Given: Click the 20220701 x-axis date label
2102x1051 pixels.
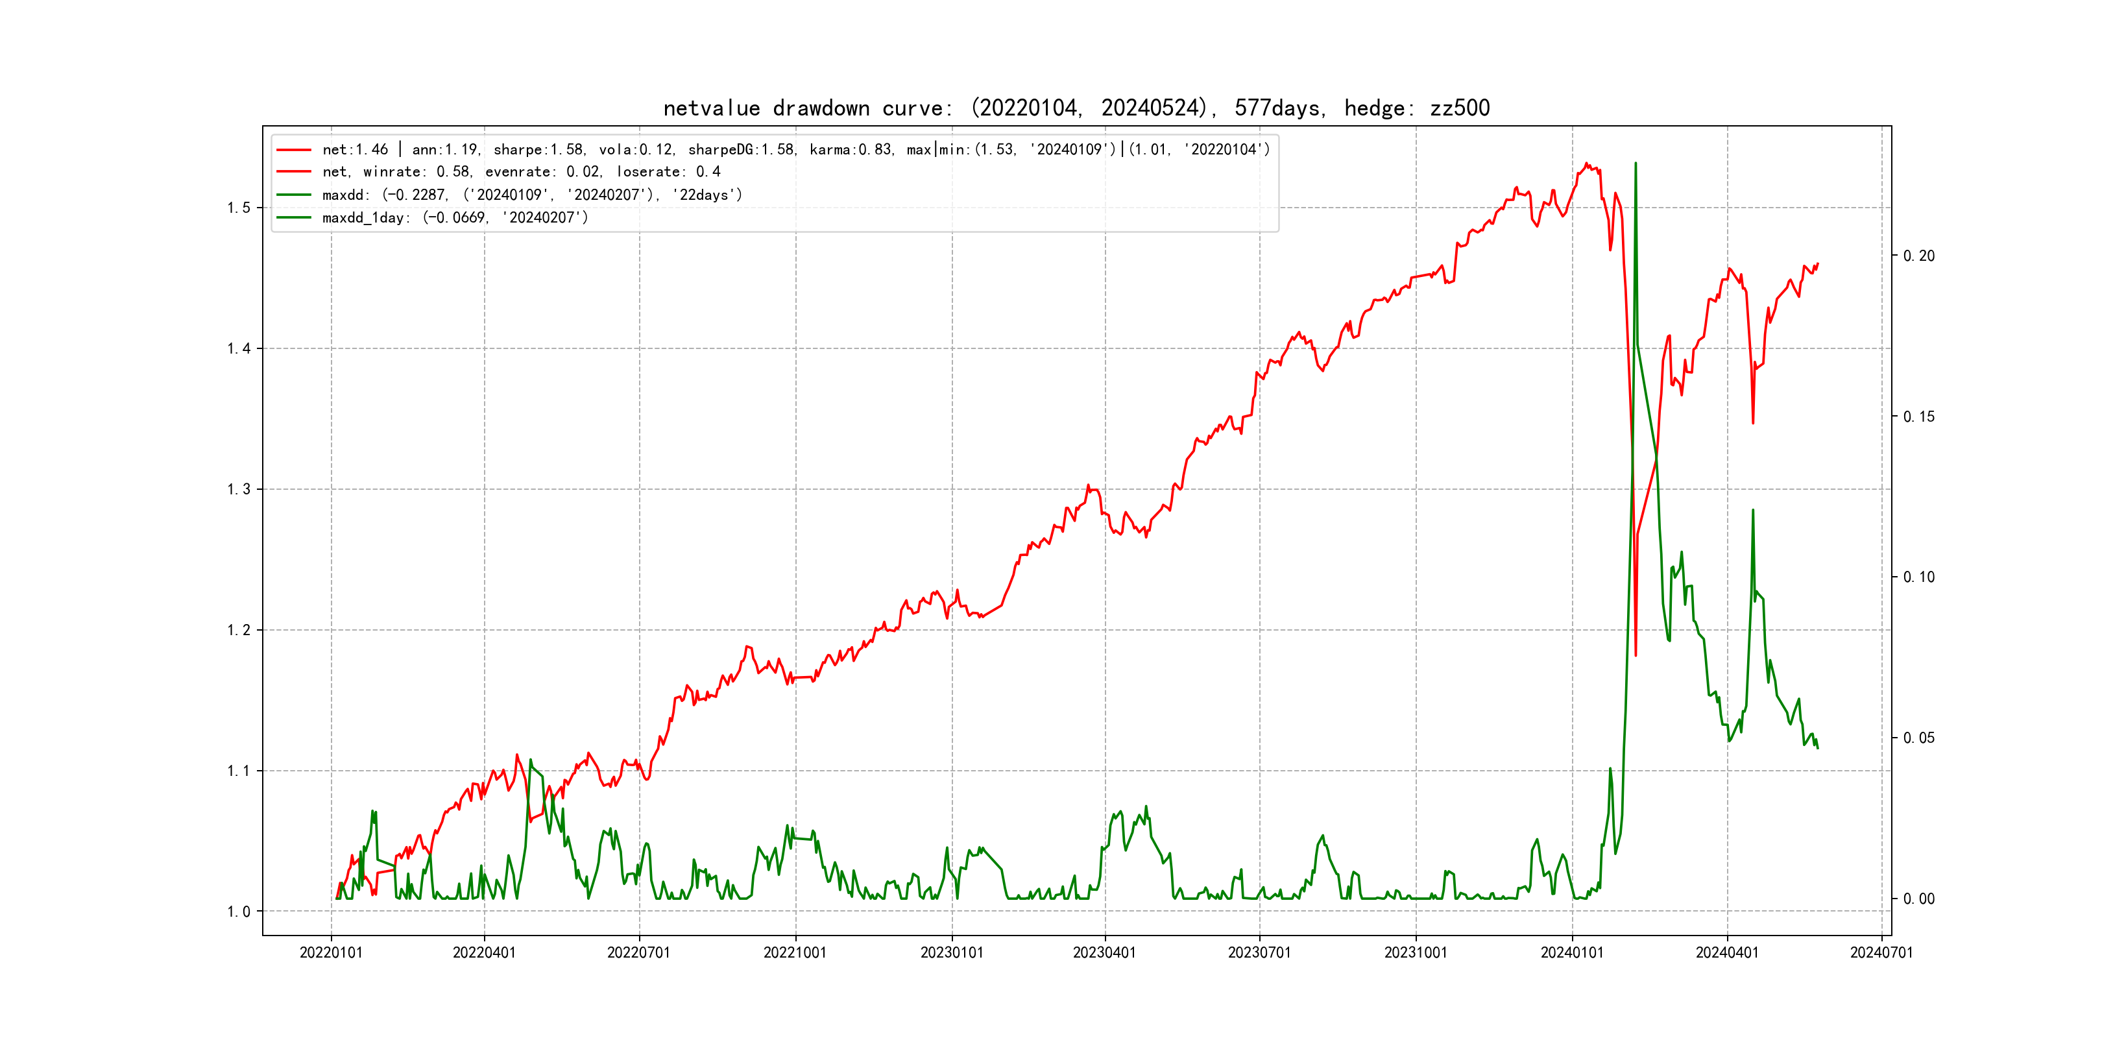Looking at the screenshot, I should 638,953.
